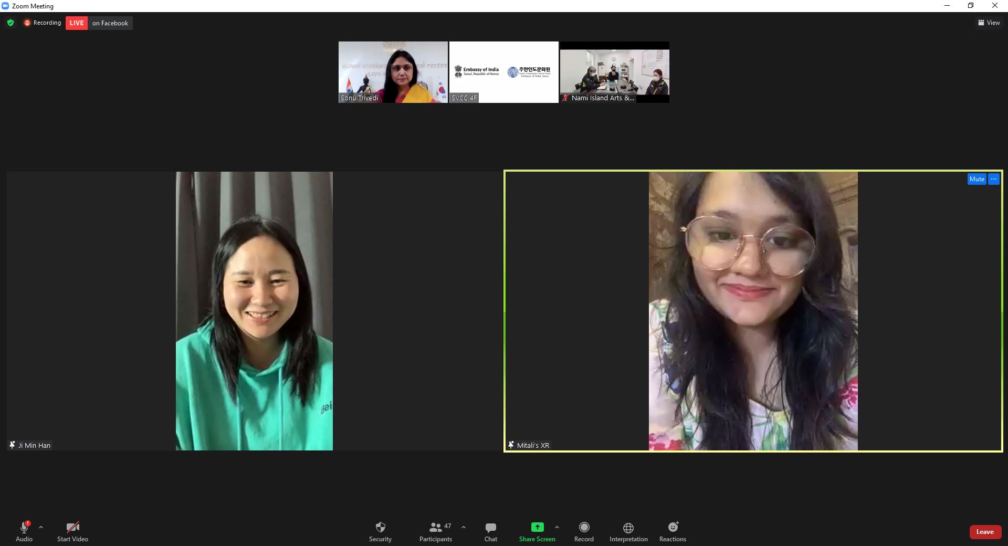The image size is (1008, 546).
Task: Click the green encryption shield icon
Action: pos(10,23)
